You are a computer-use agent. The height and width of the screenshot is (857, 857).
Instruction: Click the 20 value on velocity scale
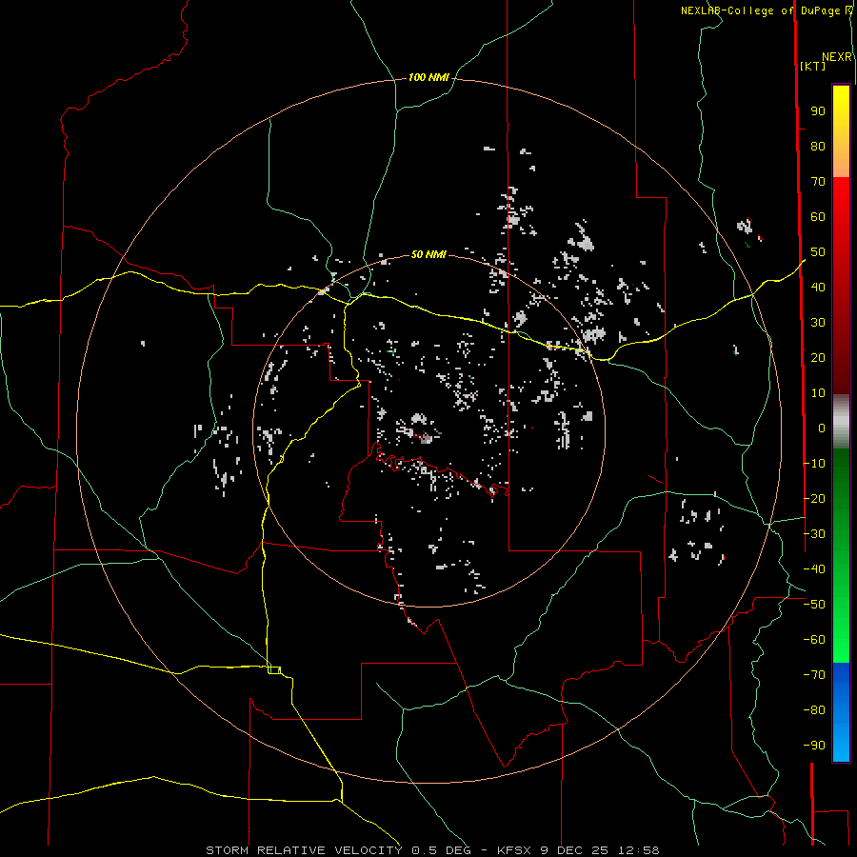(818, 358)
